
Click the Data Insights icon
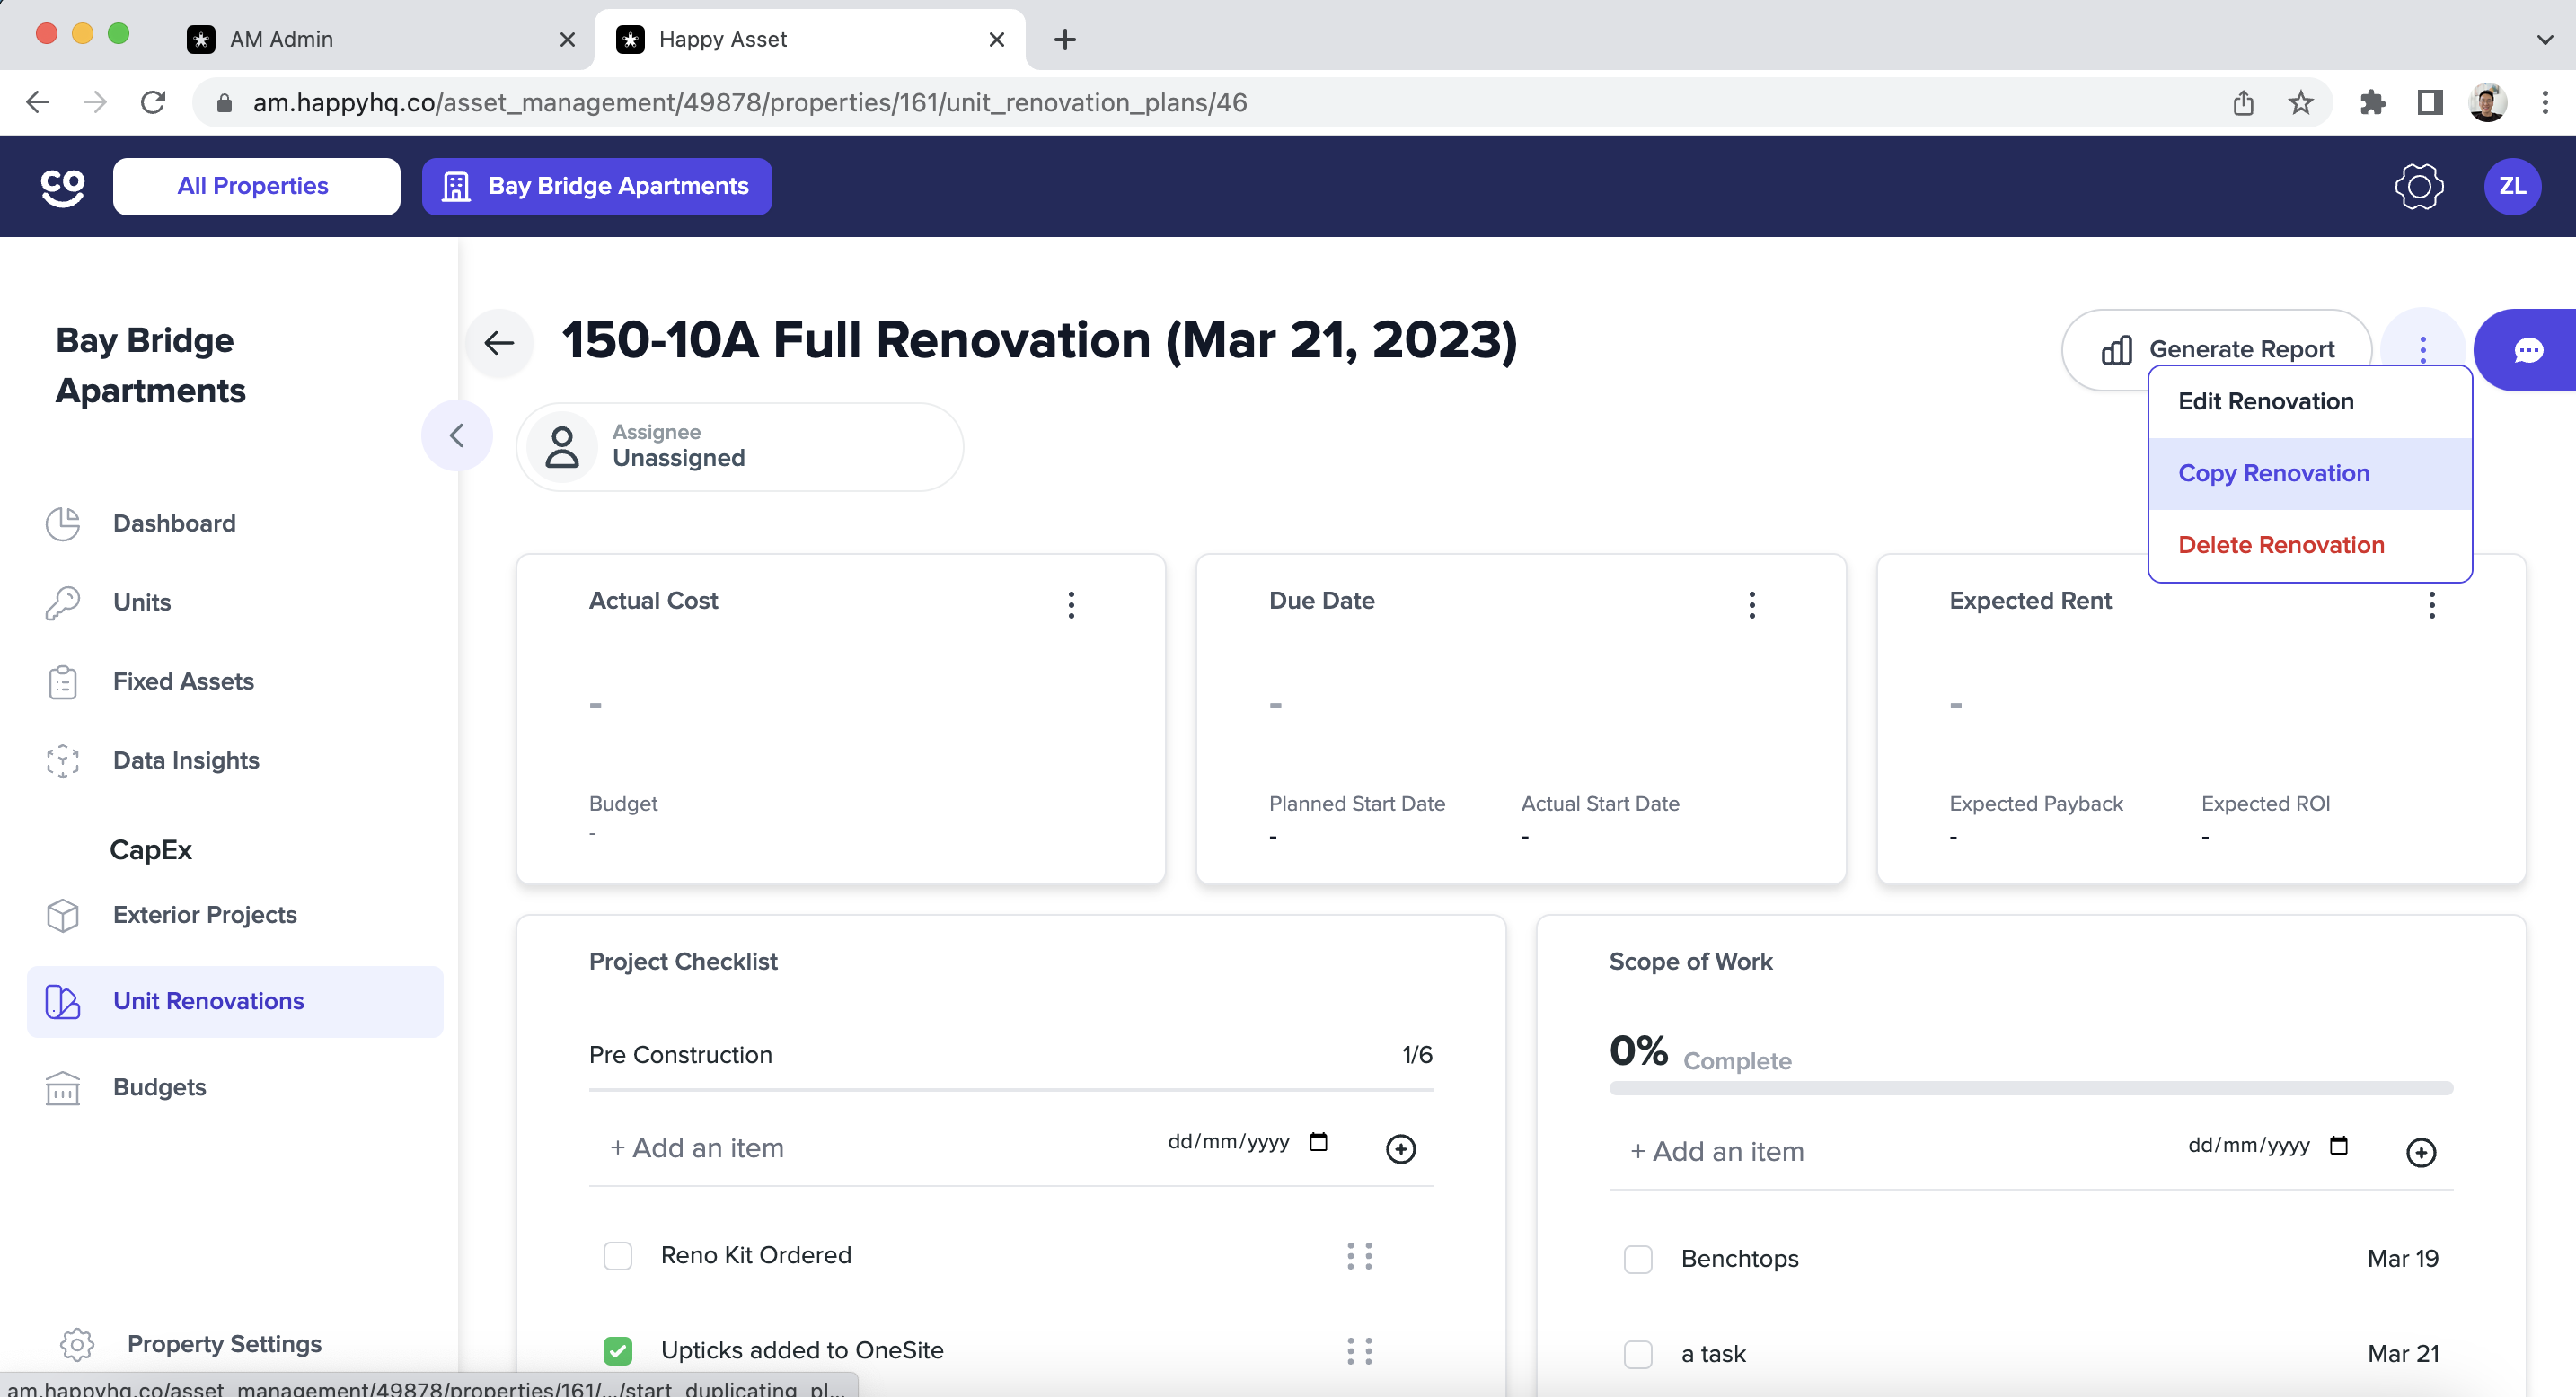tap(63, 760)
